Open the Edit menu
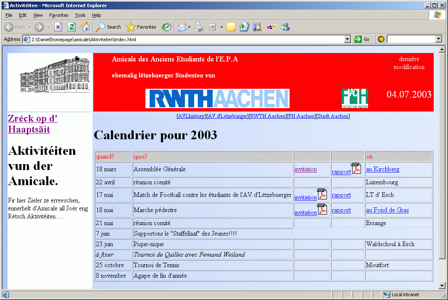448x300 pixels. point(23,15)
